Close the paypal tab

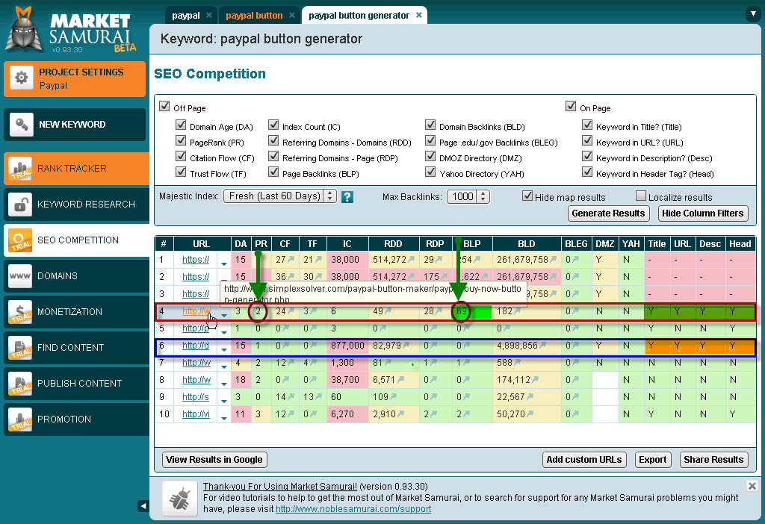click(209, 15)
